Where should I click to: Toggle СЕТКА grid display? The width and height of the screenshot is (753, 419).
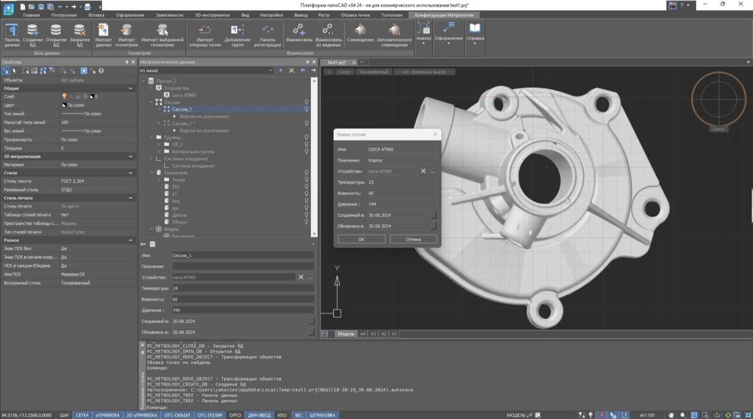click(x=82, y=415)
